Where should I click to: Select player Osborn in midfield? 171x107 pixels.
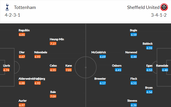117,66
